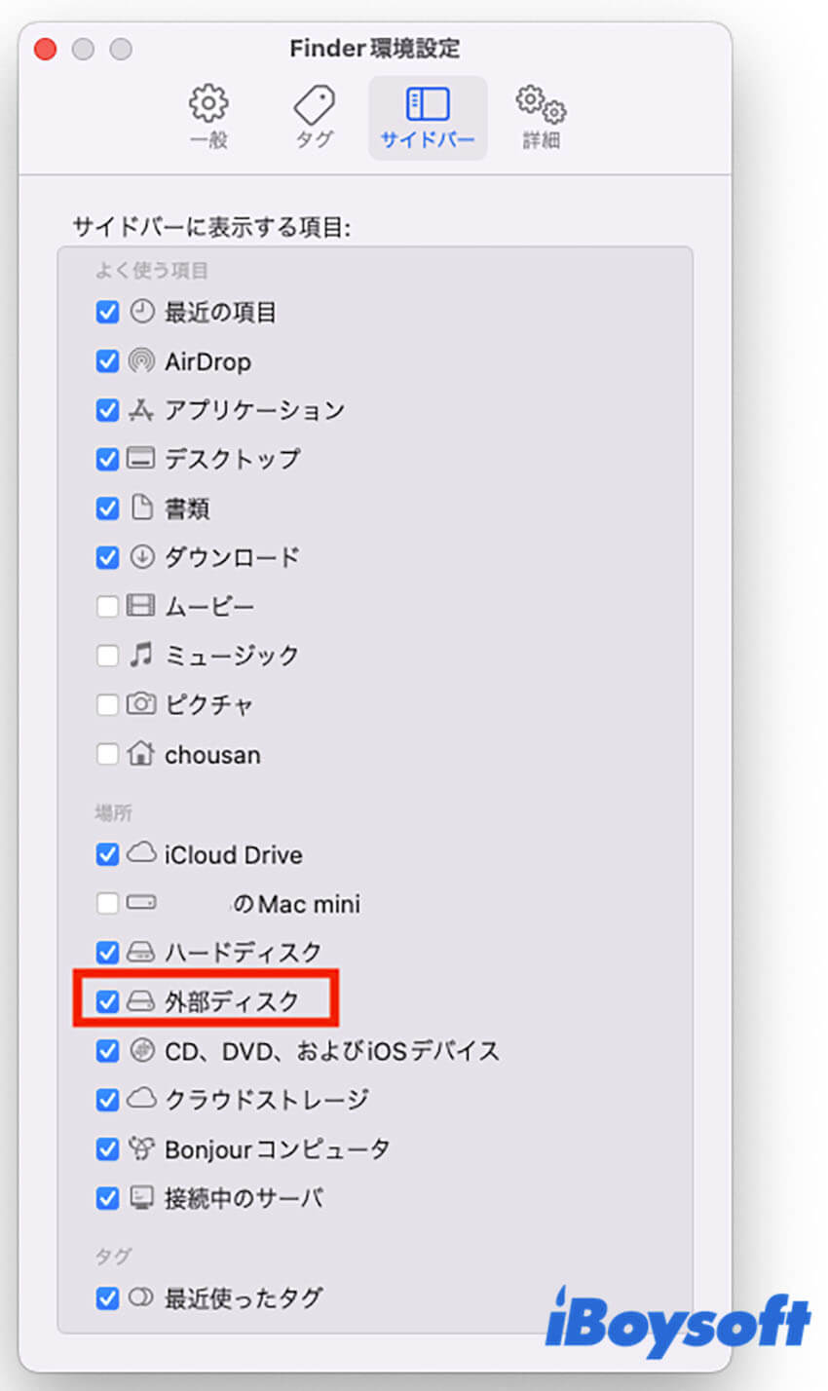
Task: Select the AirDrop icon in the list
Action: point(141,361)
